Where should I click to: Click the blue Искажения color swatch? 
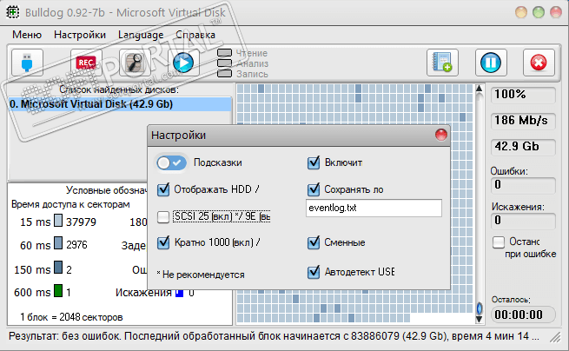pyautogui.click(x=179, y=293)
